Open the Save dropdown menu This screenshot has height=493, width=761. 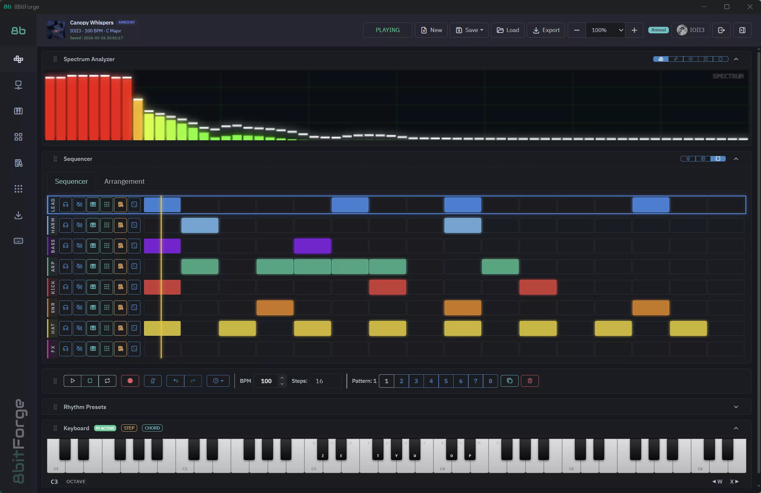(469, 30)
